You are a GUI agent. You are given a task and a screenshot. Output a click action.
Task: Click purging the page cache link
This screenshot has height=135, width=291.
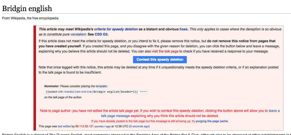coord(212,121)
